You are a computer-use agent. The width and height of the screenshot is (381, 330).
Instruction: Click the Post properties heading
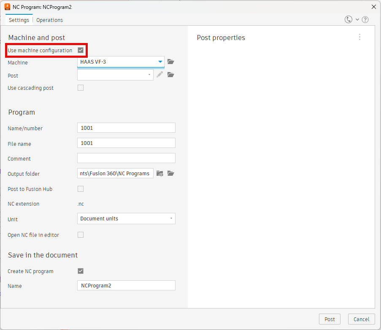pos(221,38)
